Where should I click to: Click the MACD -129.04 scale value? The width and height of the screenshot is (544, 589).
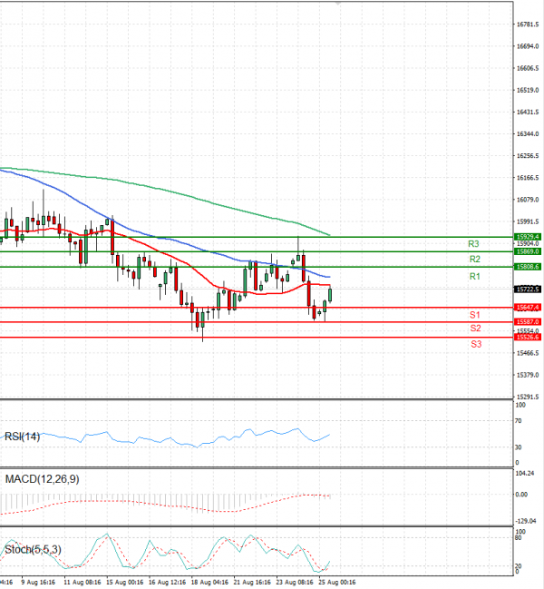(x=526, y=521)
